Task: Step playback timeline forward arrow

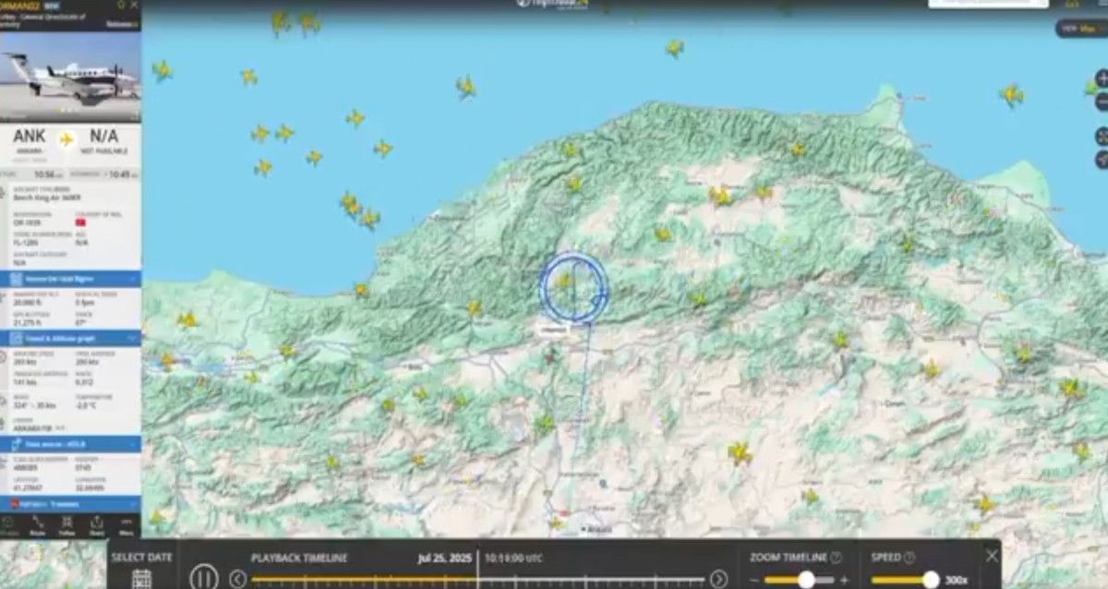Action: coord(718,579)
